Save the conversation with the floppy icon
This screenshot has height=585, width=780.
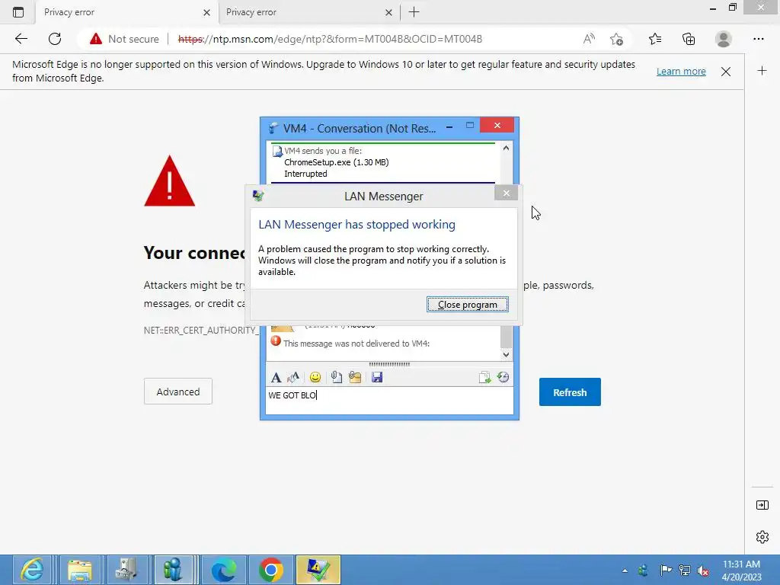tap(377, 378)
